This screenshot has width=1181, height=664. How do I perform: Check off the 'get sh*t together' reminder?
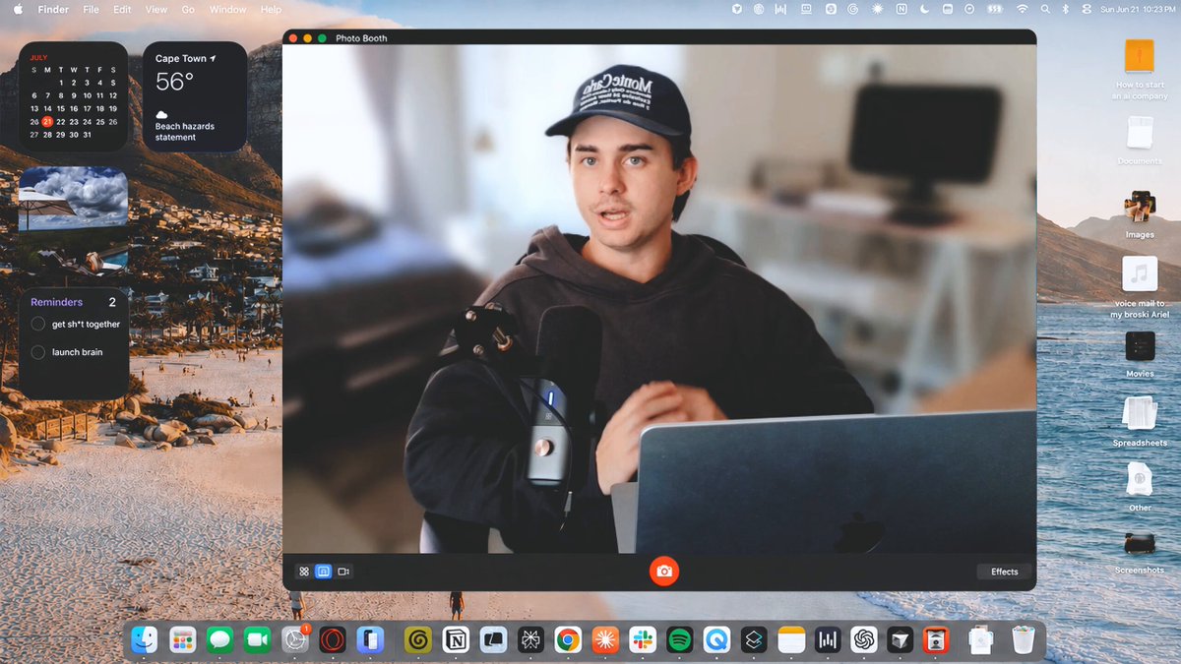(38, 324)
